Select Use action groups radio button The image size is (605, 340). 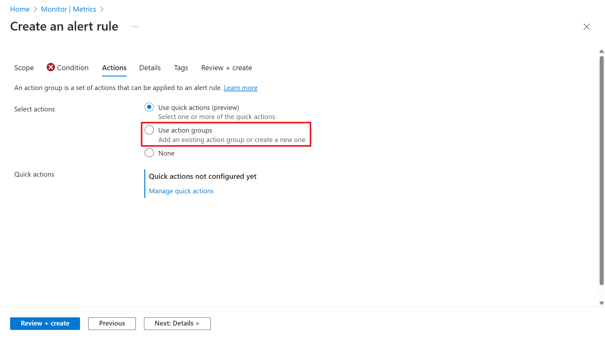pos(149,130)
